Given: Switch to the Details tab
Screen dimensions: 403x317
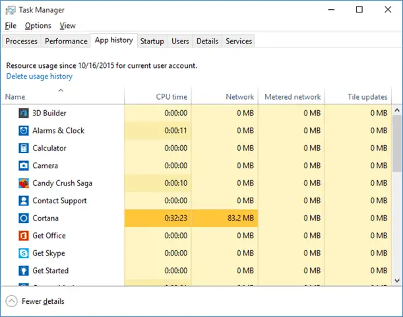Looking at the screenshot, I should (207, 41).
